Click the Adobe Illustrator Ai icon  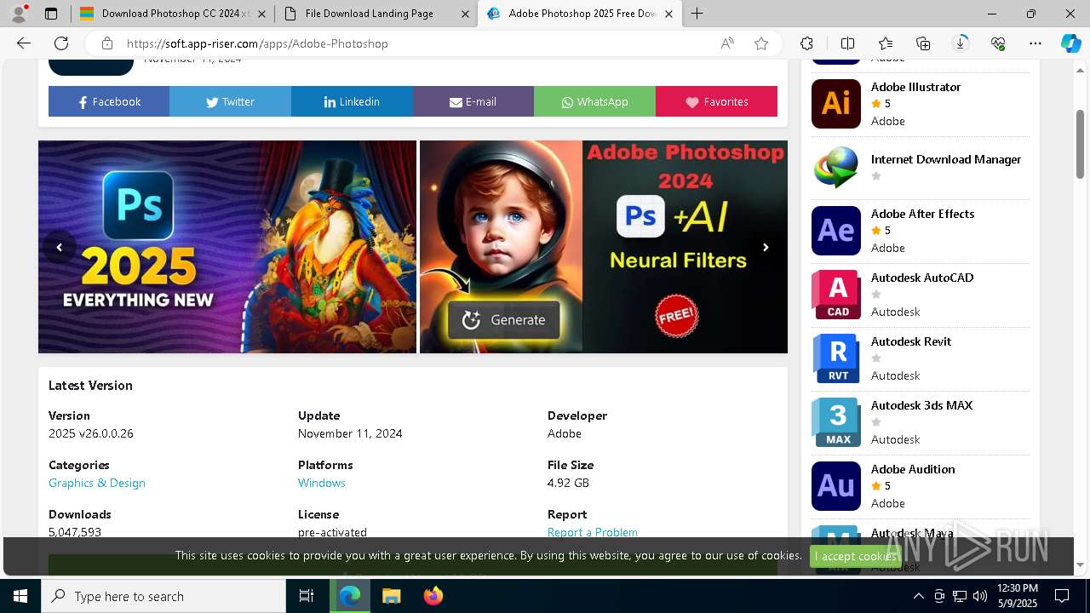point(836,104)
